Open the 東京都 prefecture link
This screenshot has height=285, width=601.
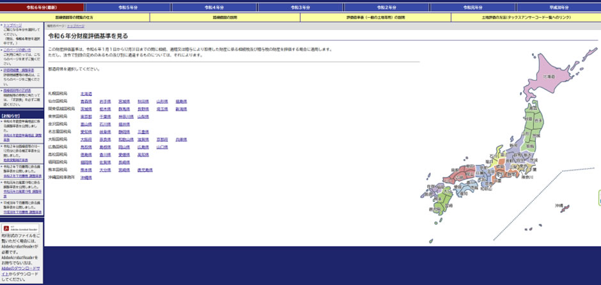(x=86, y=117)
